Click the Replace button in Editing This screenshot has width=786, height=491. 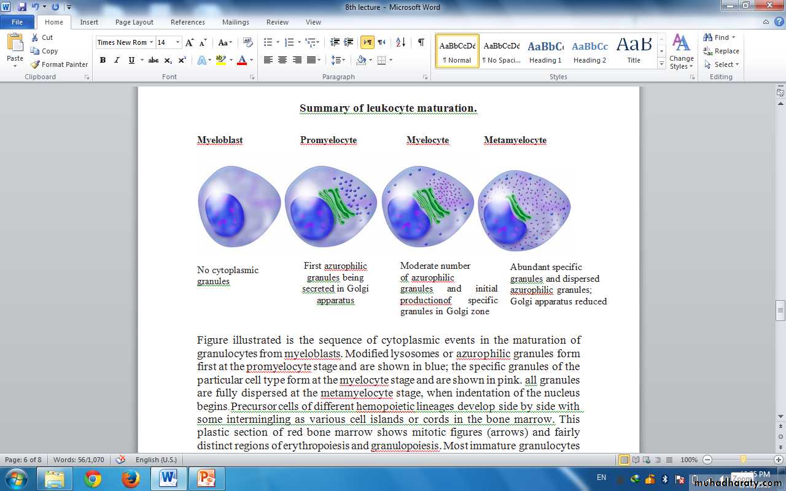(722, 51)
